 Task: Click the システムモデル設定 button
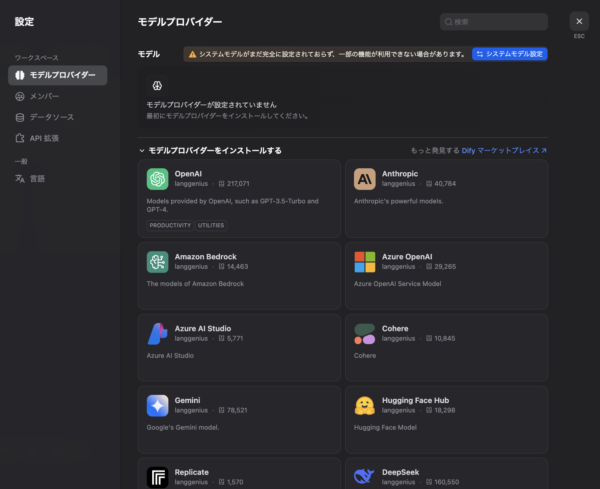click(510, 54)
